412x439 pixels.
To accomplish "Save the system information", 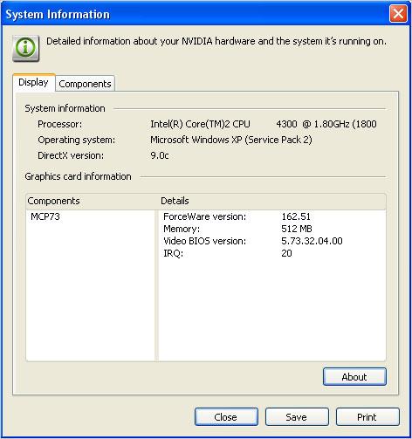I will [x=297, y=417].
